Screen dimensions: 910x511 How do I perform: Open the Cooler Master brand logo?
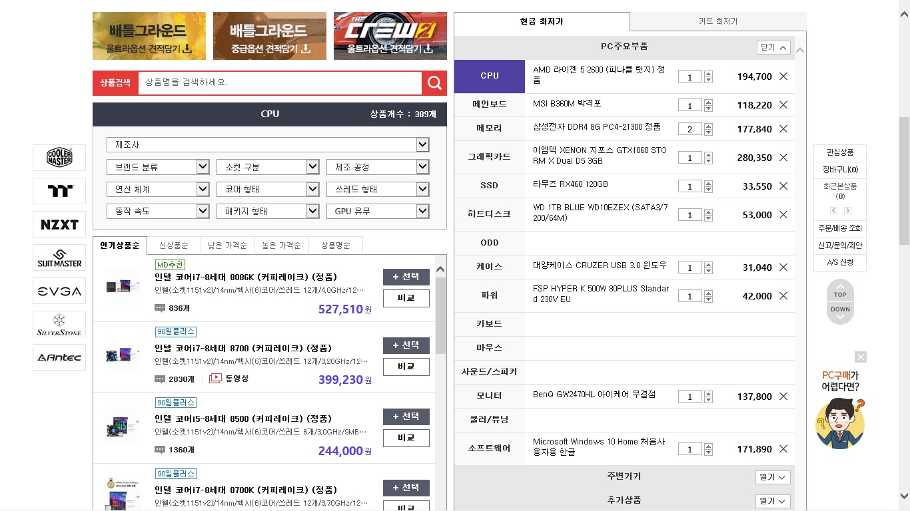(x=59, y=158)
